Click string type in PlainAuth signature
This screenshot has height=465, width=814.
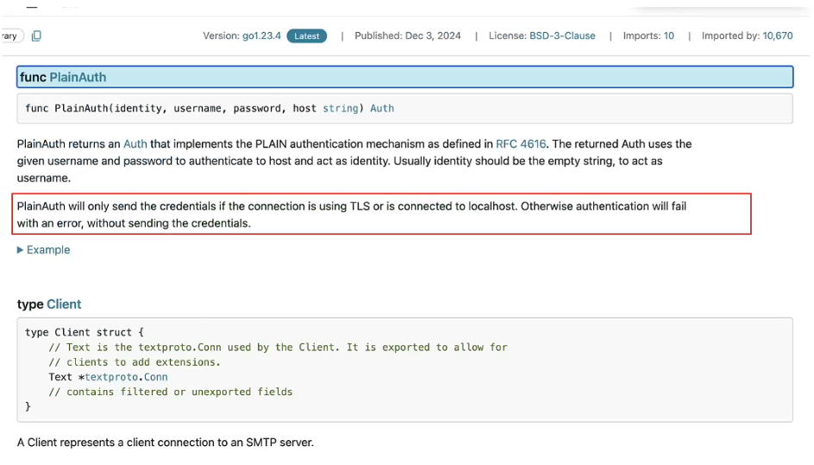click(x=340, y=109)
